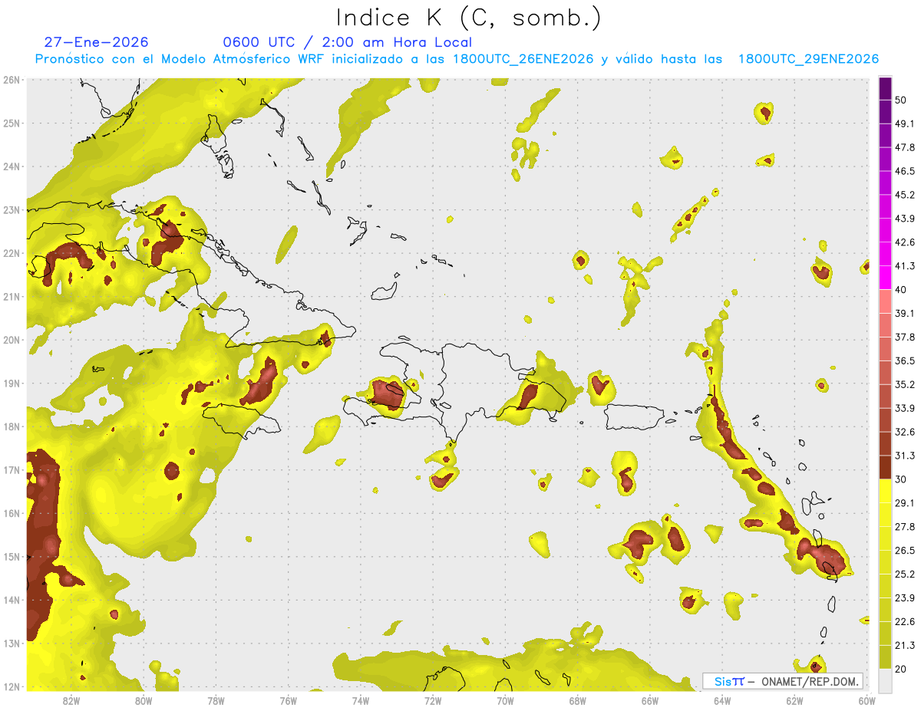Click the colorbar value 50
This screenshot has height=711, width=921.
tap(900, 100)
